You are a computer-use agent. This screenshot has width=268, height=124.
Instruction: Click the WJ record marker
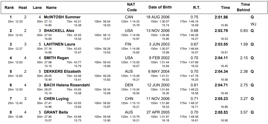coord(253,24)
